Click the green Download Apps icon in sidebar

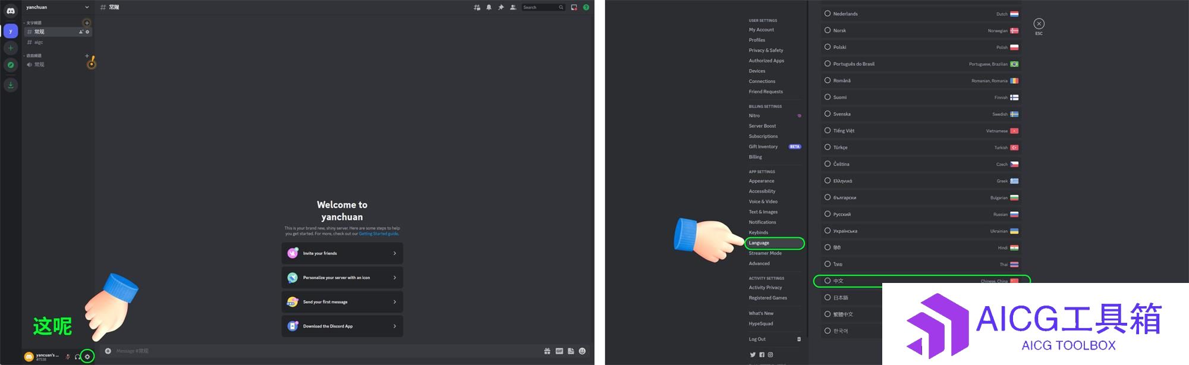pyautogui.click(x=11, y=85)
